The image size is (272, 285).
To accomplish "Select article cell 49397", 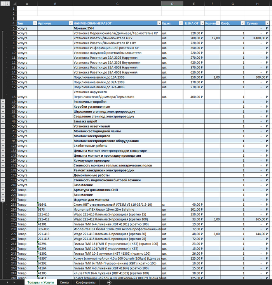I will pos(55,259).
